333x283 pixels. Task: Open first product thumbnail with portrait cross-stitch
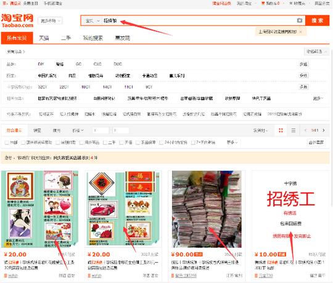[x=39, y=209]
